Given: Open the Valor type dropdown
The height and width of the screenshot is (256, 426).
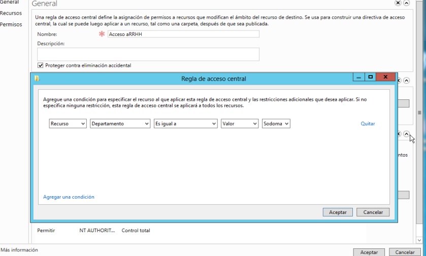Looking at the screenshot, I should [x=240, y=124].
